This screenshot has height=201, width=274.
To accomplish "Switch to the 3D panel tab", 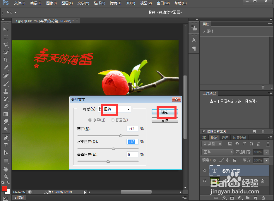I will coord(204,138).
